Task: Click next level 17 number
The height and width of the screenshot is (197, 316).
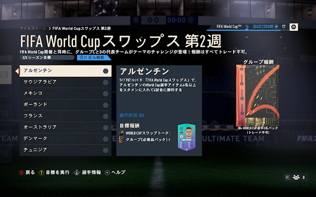Action: point(284,27)
